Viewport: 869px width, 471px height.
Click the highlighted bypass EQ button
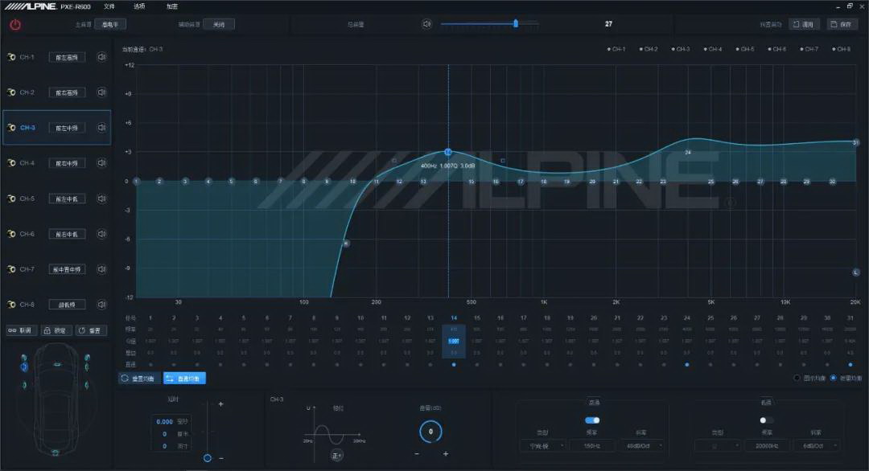click(x=184, y=379)
